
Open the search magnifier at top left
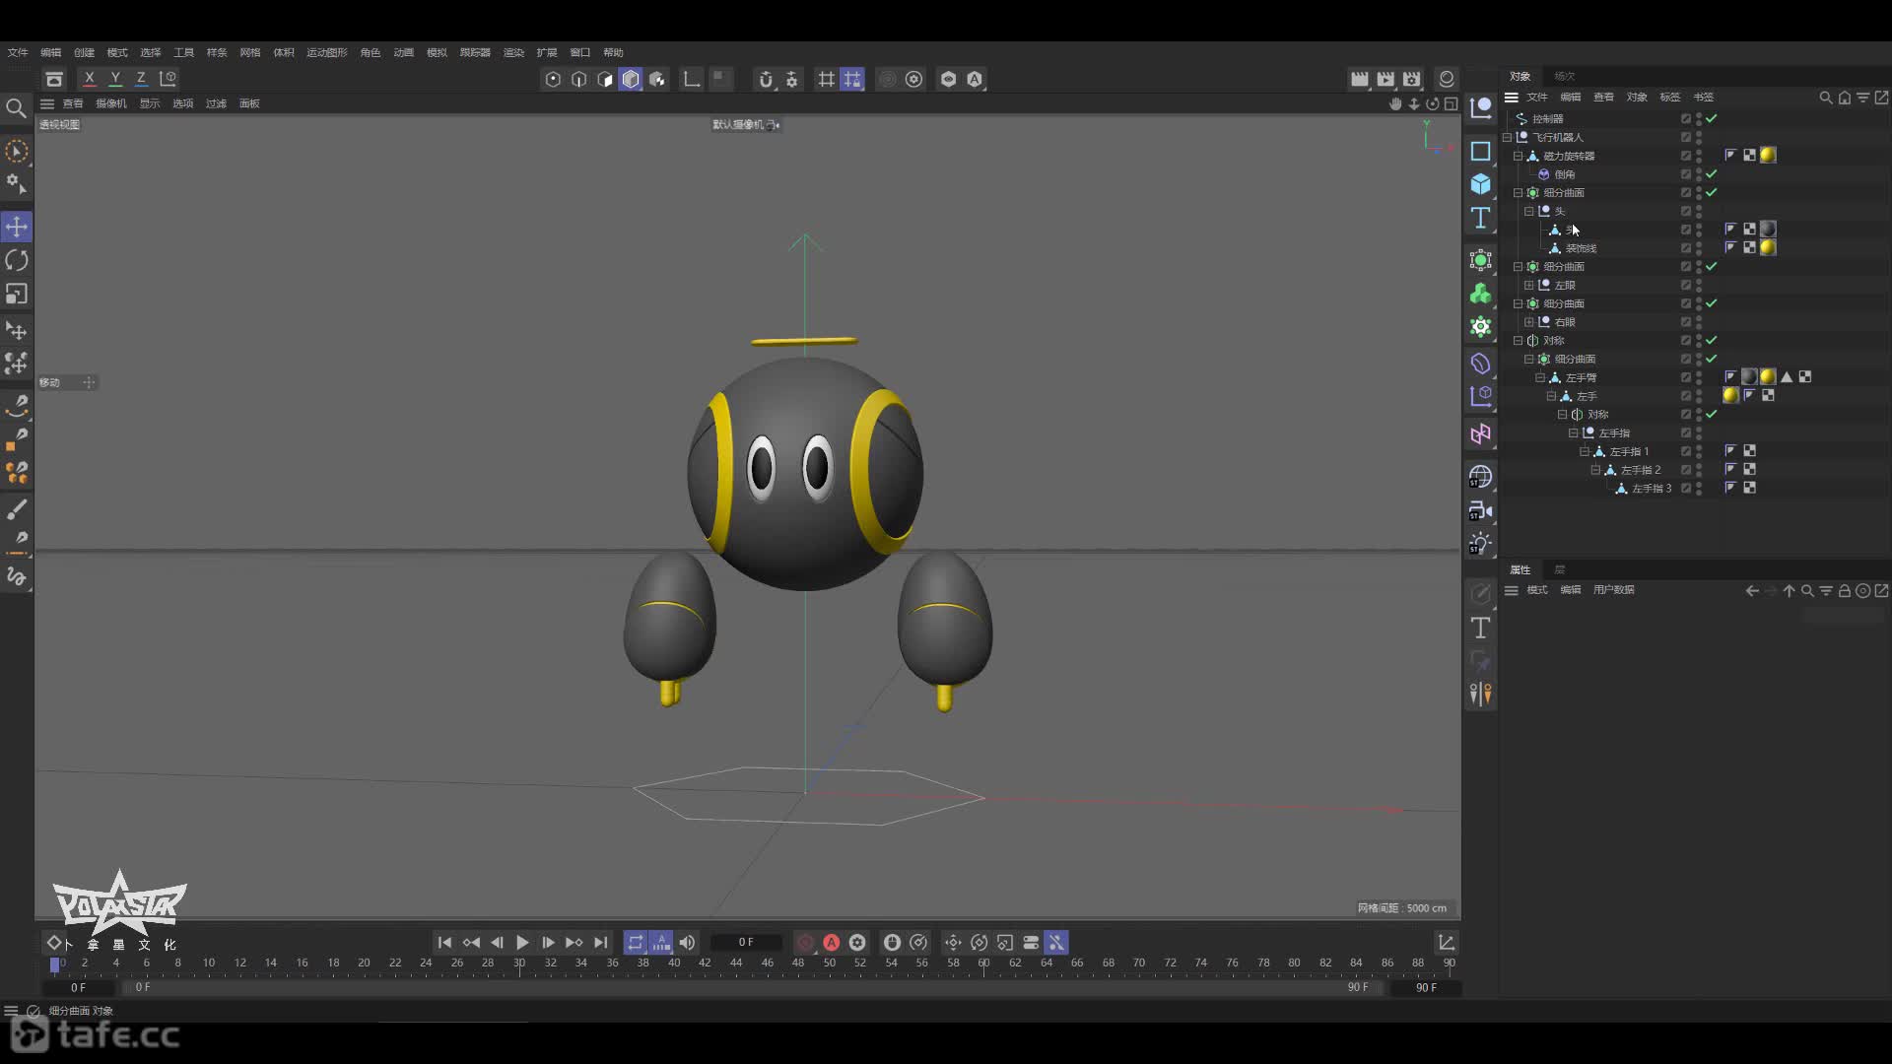[x=16, y=107]
